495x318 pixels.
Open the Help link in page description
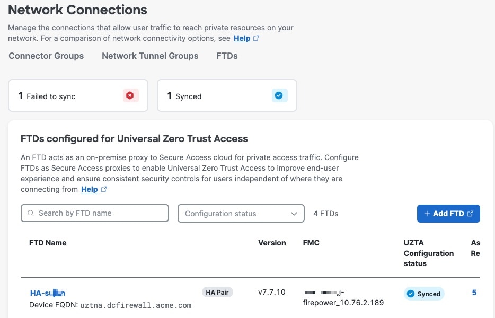point(242,38)
